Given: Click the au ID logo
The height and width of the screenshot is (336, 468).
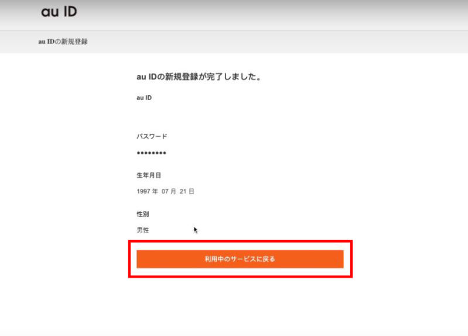Looking at the screenshot, I should coord(59,12).
